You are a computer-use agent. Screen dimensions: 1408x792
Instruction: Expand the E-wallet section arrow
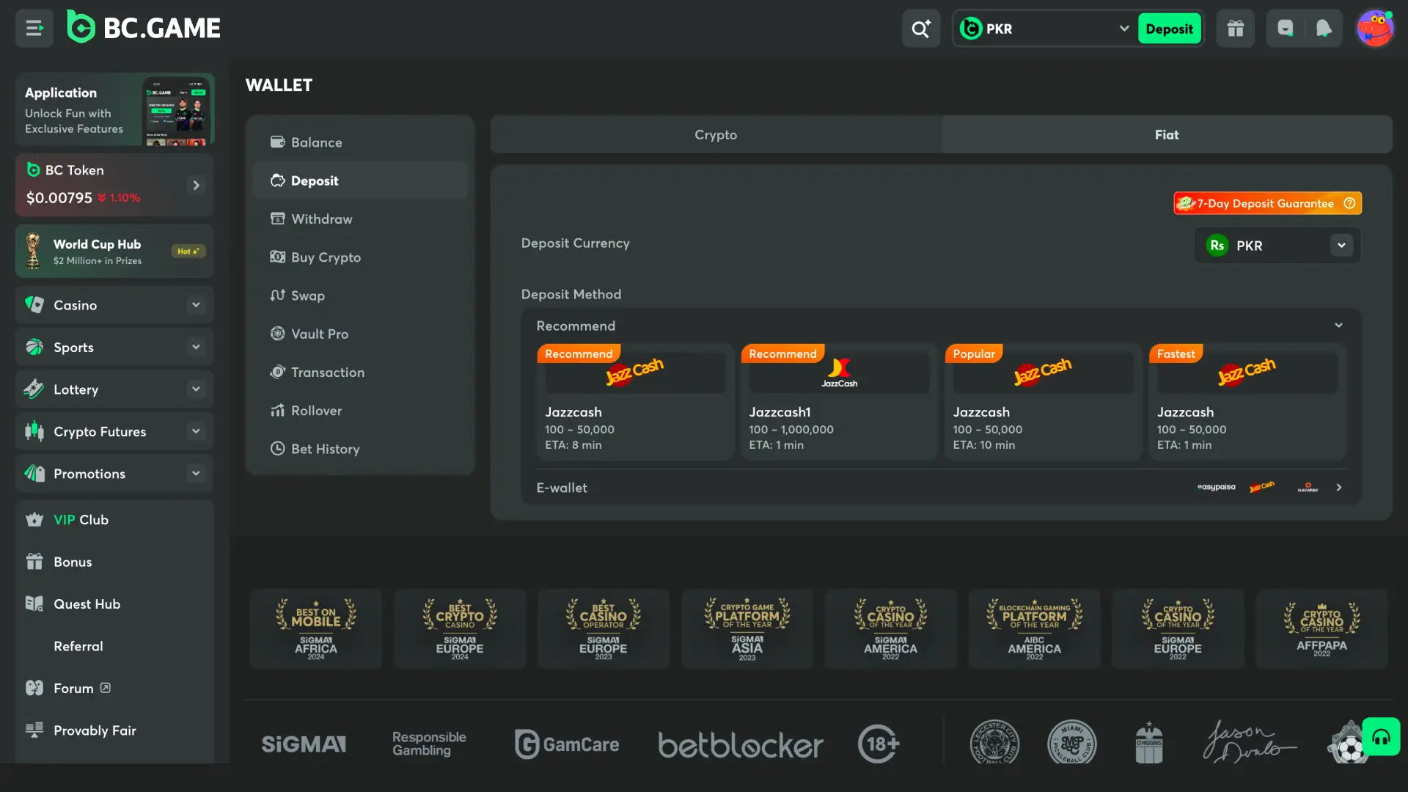click(x=1338, y=487)
